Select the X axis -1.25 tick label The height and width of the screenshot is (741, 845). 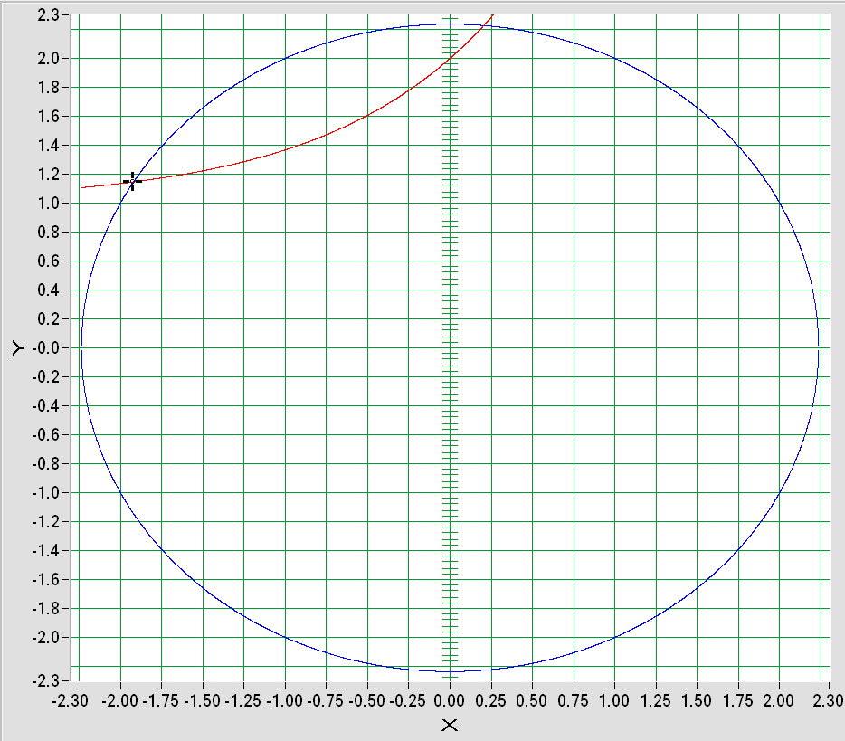pos(243,700)
